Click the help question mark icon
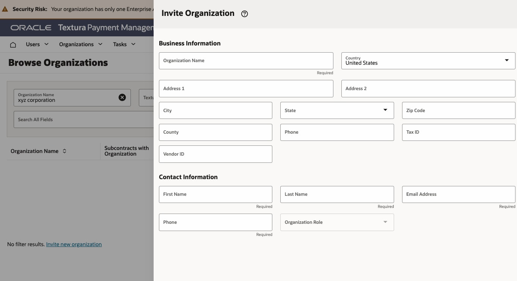 coord(245,14)
